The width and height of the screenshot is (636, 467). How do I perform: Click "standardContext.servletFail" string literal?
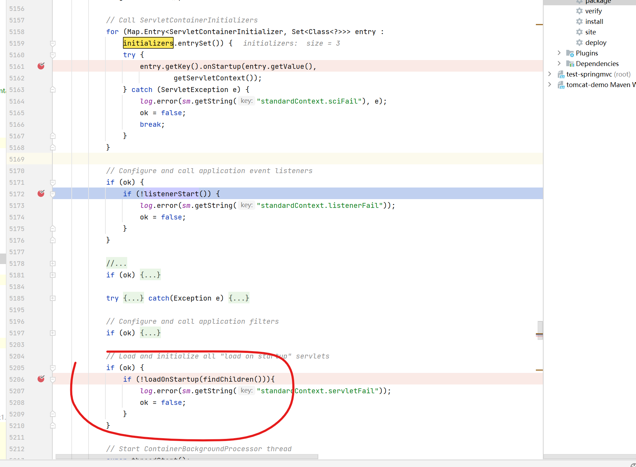coord(318,391)
